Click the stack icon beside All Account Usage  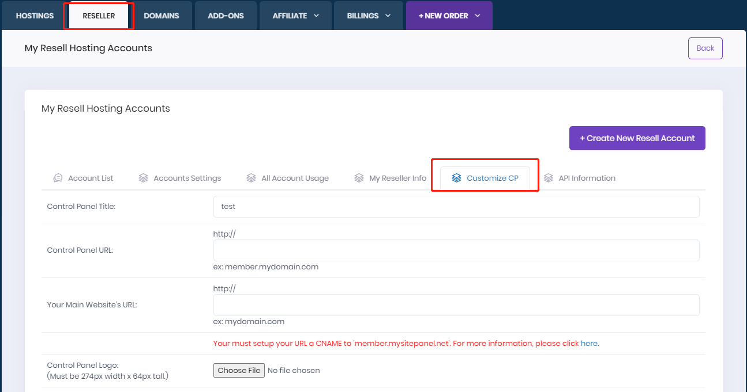pos(251,178)
